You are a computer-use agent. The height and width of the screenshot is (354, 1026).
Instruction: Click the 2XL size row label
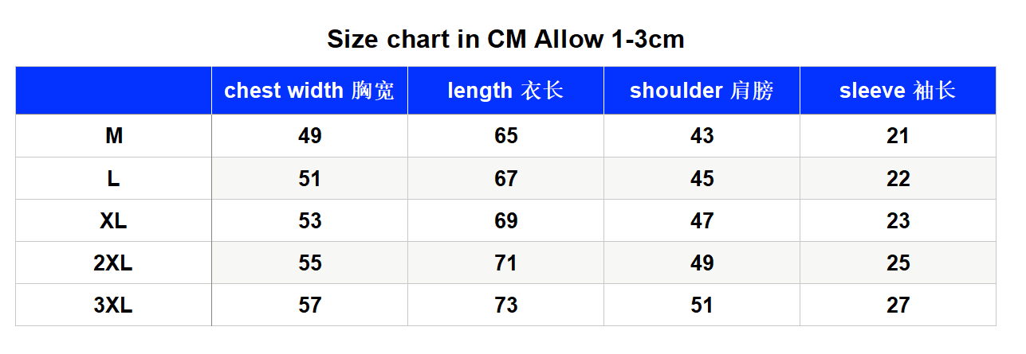click(114, 263)
